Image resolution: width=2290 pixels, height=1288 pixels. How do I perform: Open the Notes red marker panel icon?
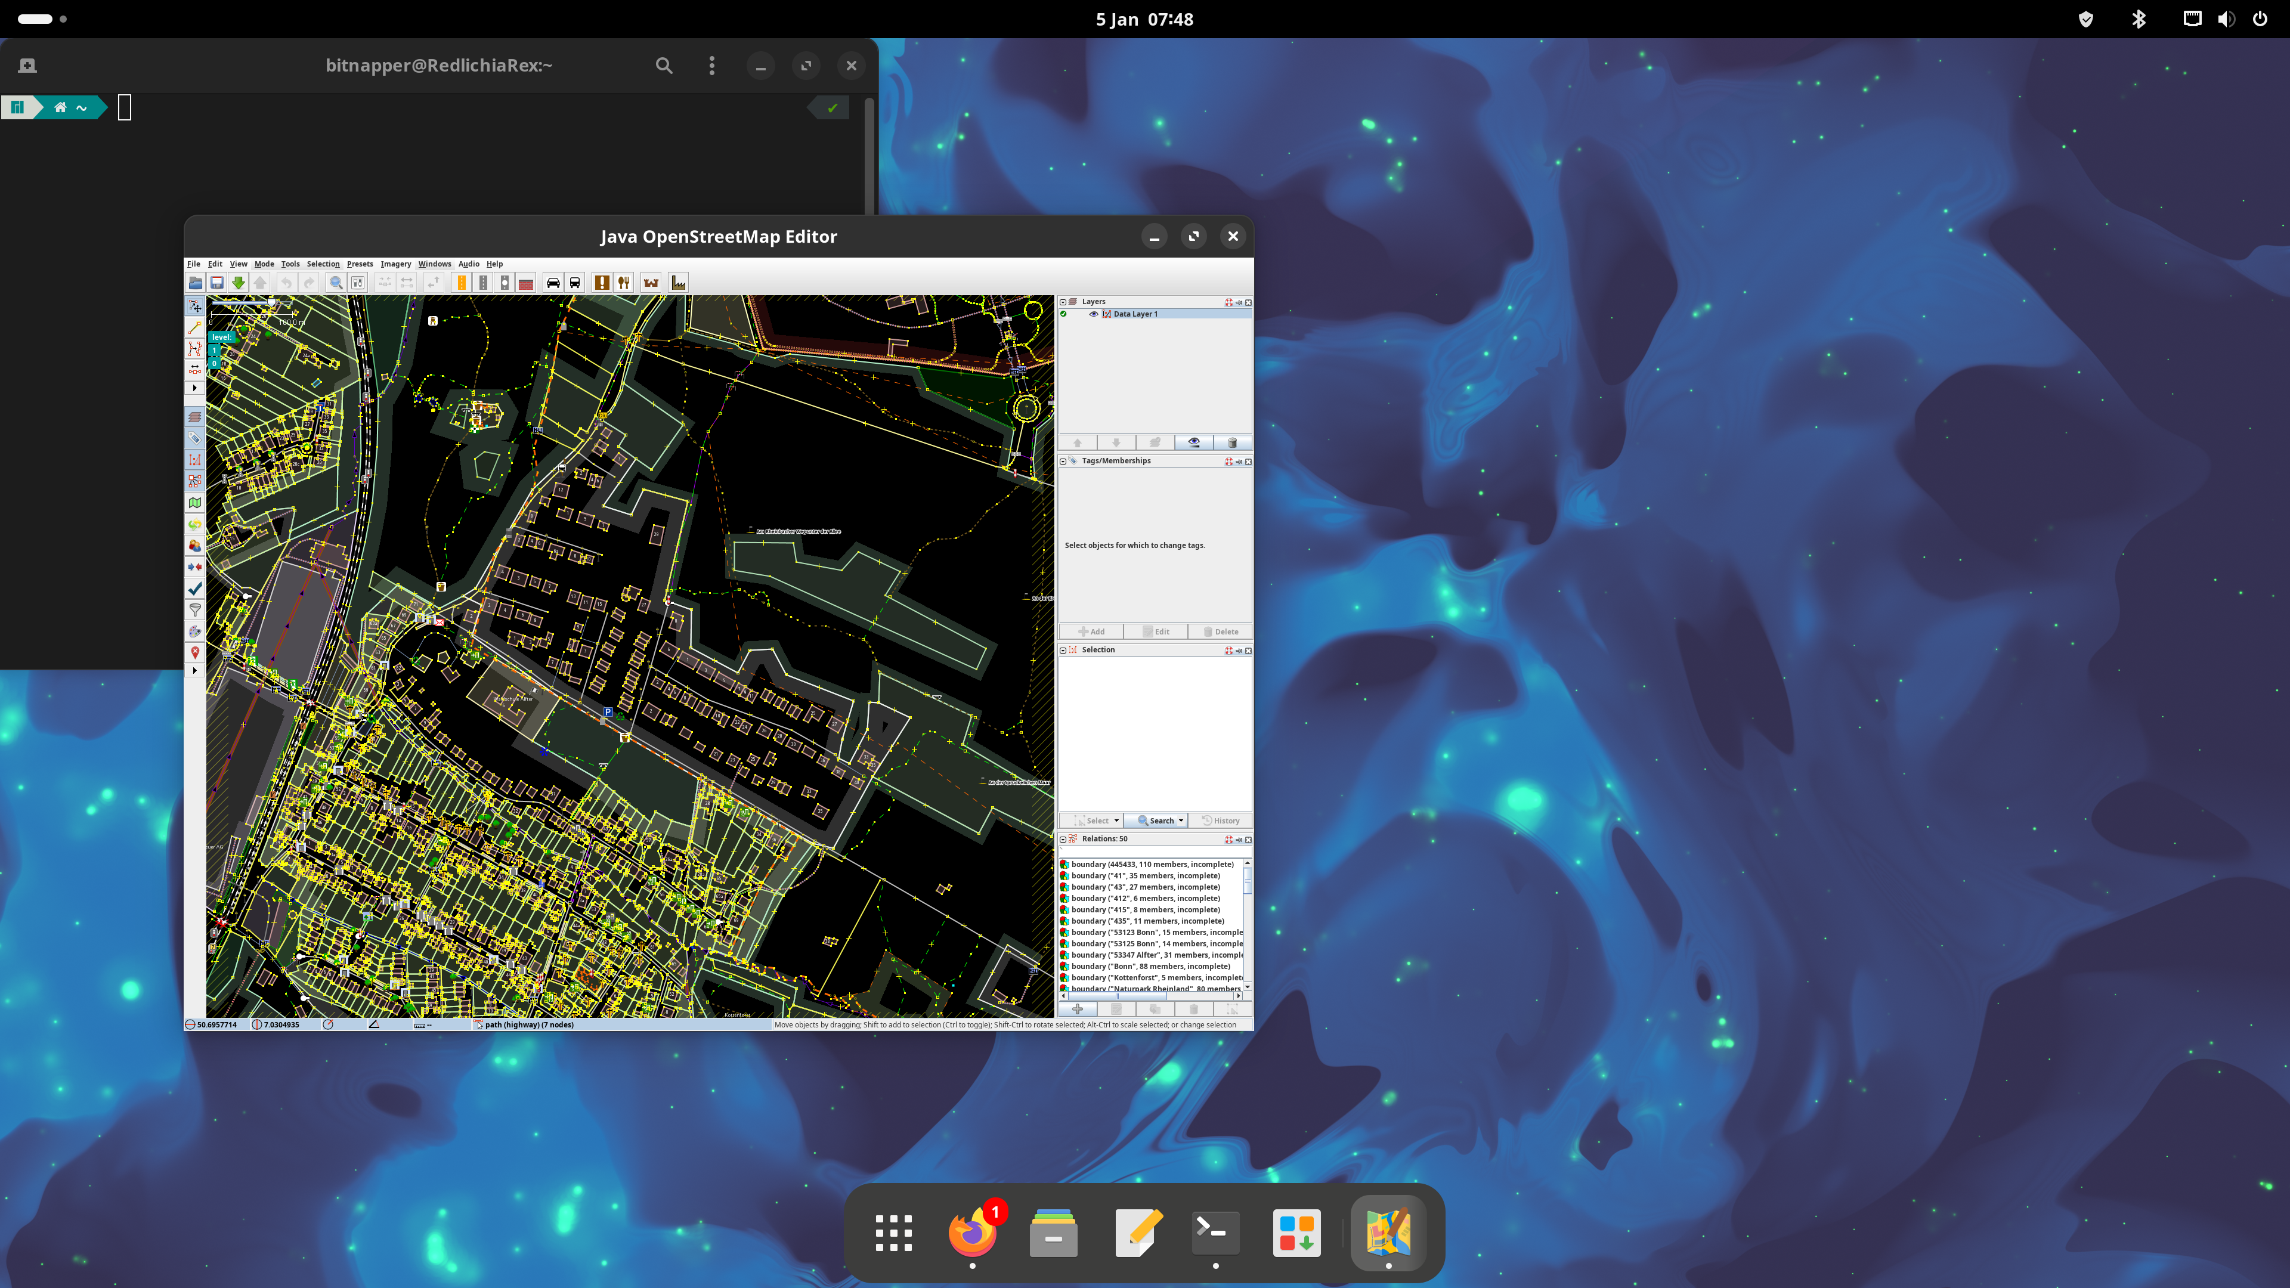point(194,652)
